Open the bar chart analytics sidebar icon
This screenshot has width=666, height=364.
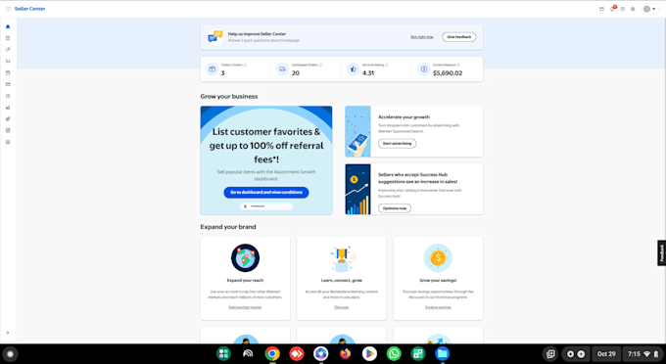8,108
